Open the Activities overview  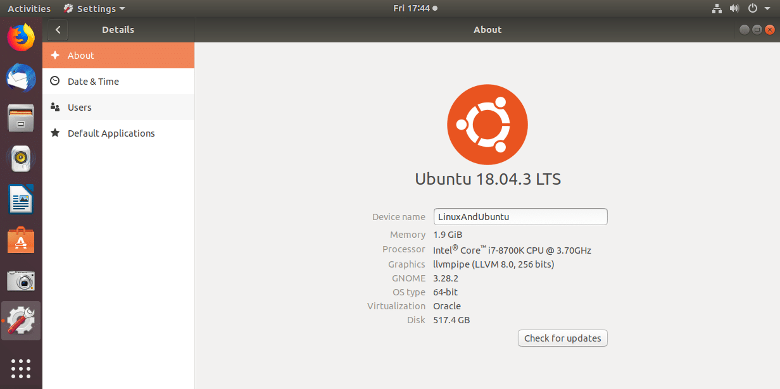(x=28, y=8)
